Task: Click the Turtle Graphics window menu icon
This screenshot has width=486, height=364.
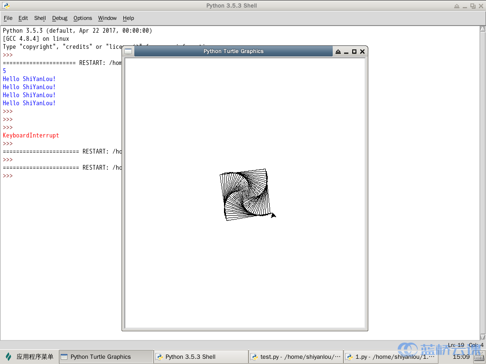Action: pos(128,51)
